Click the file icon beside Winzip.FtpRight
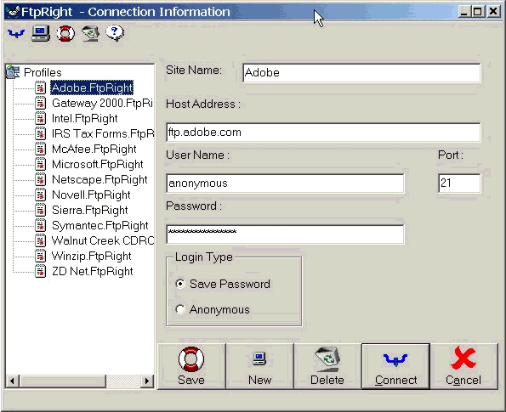 pos(40,256)
